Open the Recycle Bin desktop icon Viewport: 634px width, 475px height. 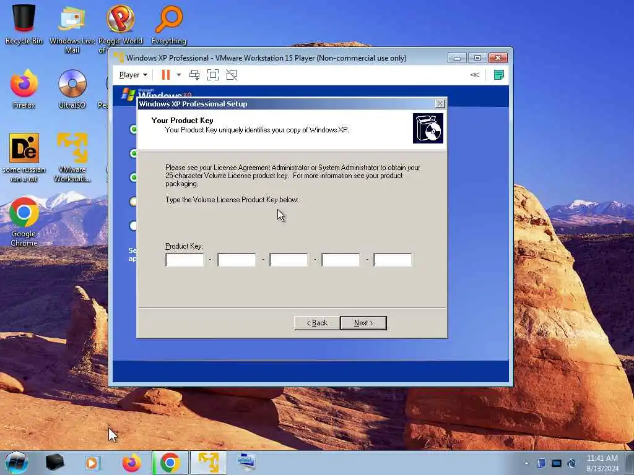click(24, 24)
